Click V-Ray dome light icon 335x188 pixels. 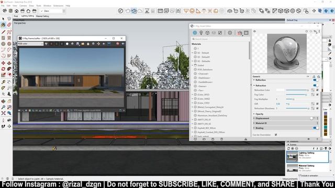(x=216, y=11)
